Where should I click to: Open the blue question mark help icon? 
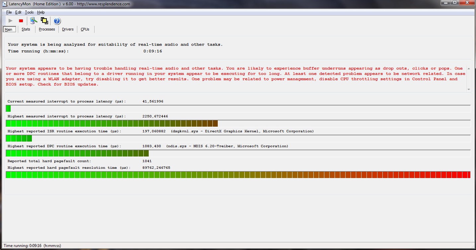[57, 21]
